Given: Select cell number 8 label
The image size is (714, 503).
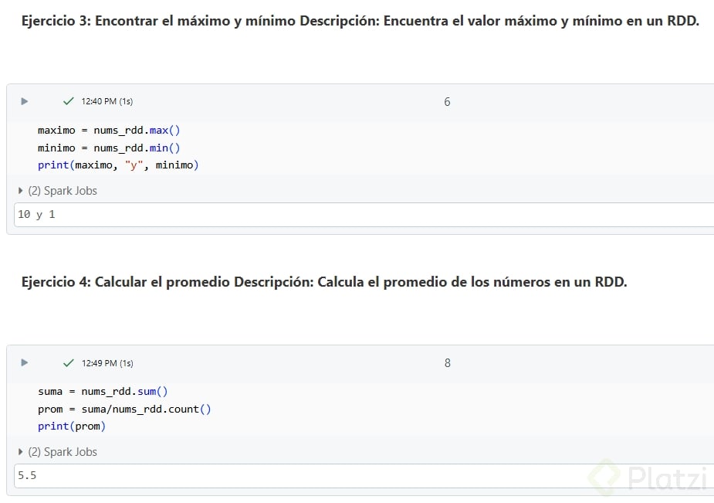Looking at the screenshot, I should click(447, 363).
